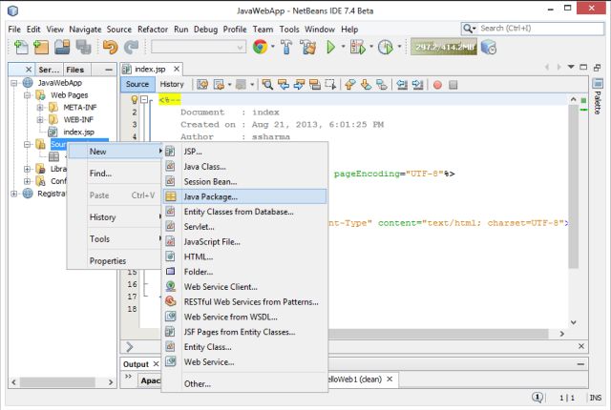This screenshot has height=410, width=611.
Task: Choose Other... at submenu bottom
Action: coord(244,383)
